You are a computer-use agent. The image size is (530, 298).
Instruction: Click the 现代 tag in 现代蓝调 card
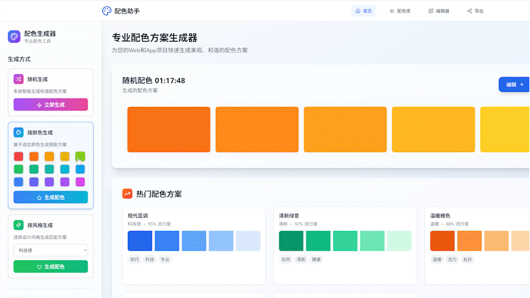tap(135, 260)
